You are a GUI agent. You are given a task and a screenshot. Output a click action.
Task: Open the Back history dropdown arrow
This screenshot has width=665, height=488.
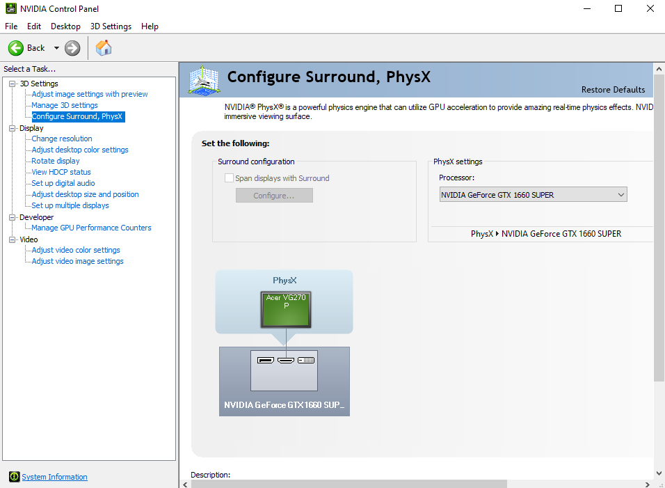point(56,48)
